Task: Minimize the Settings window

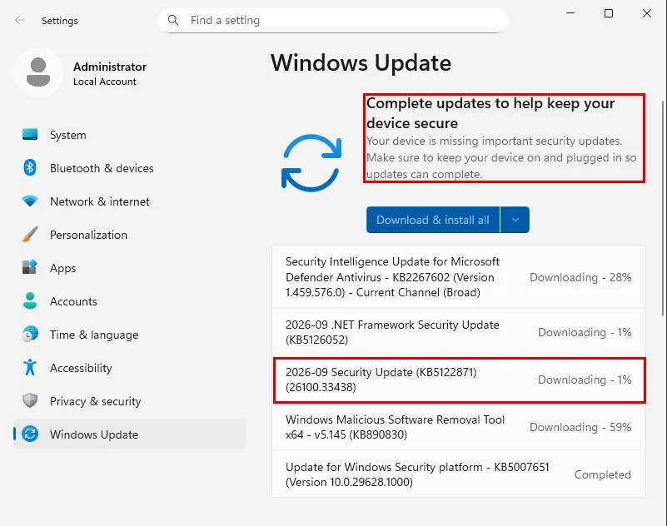Action: 570,13
